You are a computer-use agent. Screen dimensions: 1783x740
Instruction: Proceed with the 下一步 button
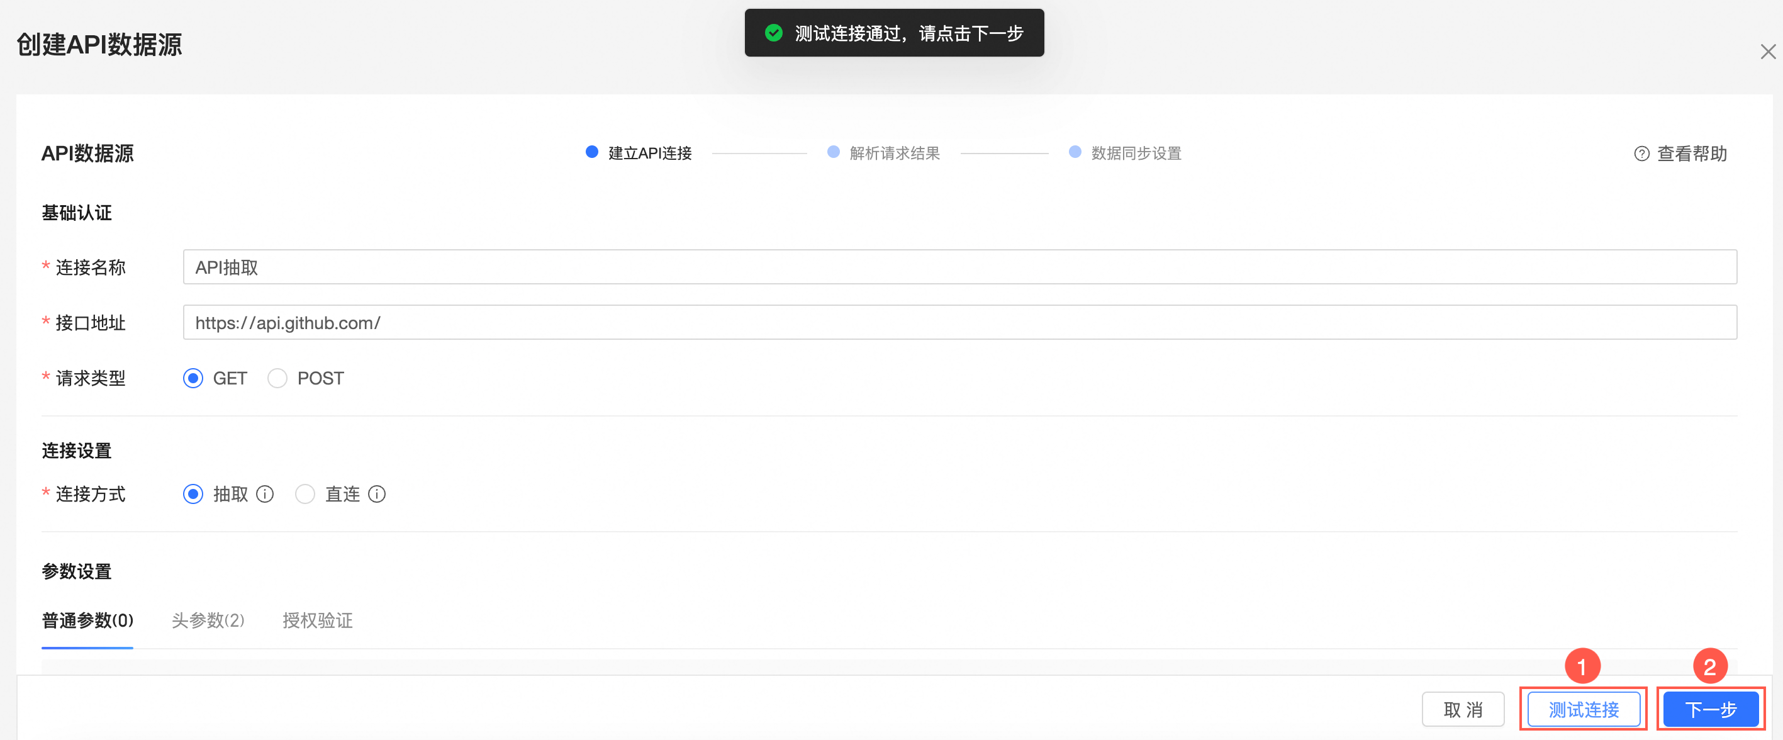(1711, 710)
